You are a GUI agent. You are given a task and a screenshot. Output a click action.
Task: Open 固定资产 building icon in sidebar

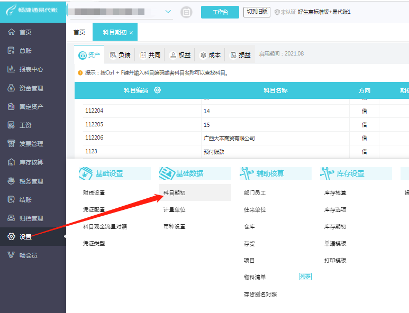(11, 106)
